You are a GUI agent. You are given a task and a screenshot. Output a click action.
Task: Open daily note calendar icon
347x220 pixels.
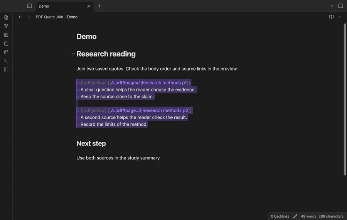coord(6,44)
